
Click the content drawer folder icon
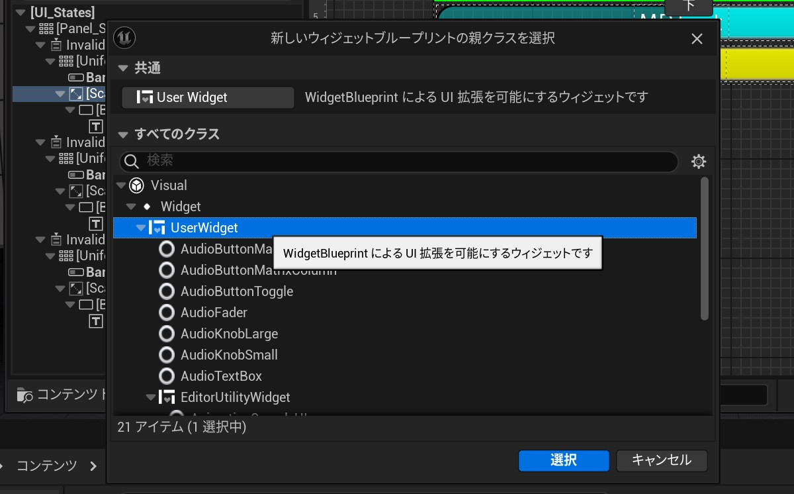tap(24, 395)
